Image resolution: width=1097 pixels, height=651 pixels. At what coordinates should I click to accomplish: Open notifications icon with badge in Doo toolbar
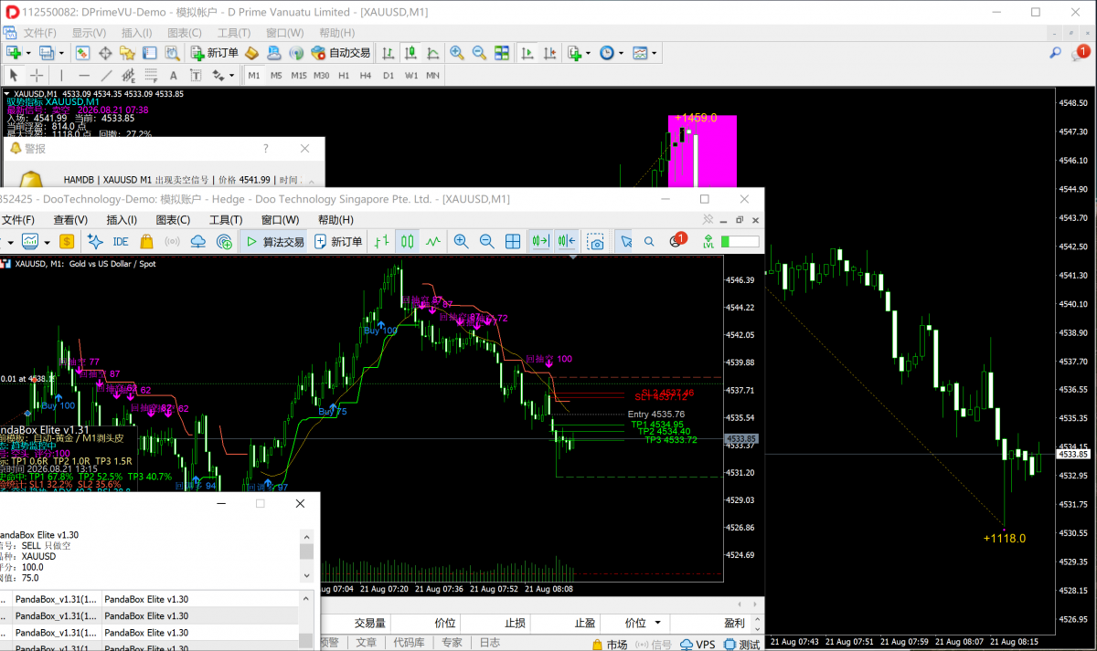[x=677, y=241]
